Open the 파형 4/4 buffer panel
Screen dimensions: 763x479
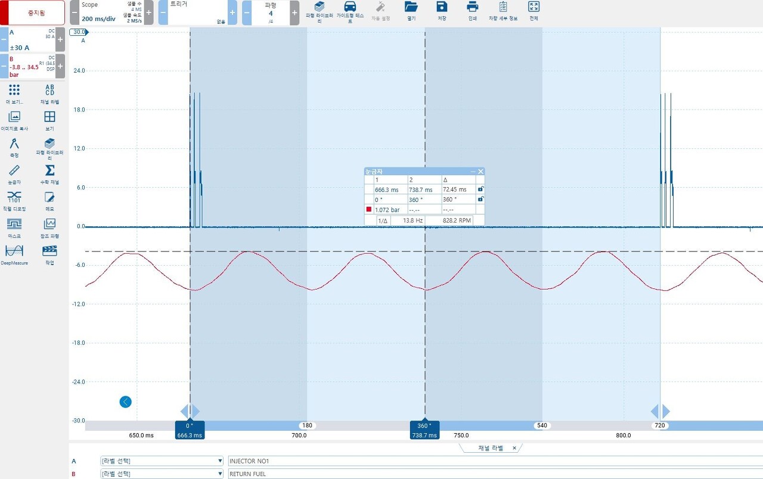(271, 13)
